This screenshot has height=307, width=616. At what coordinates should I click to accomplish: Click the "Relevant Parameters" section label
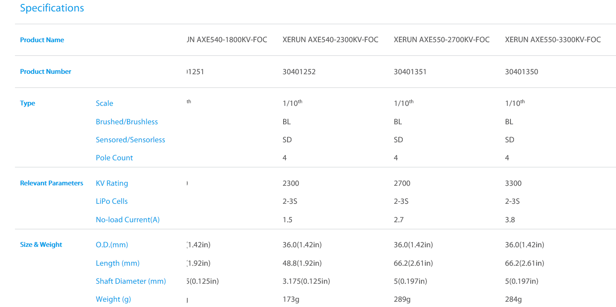(51, 183)
